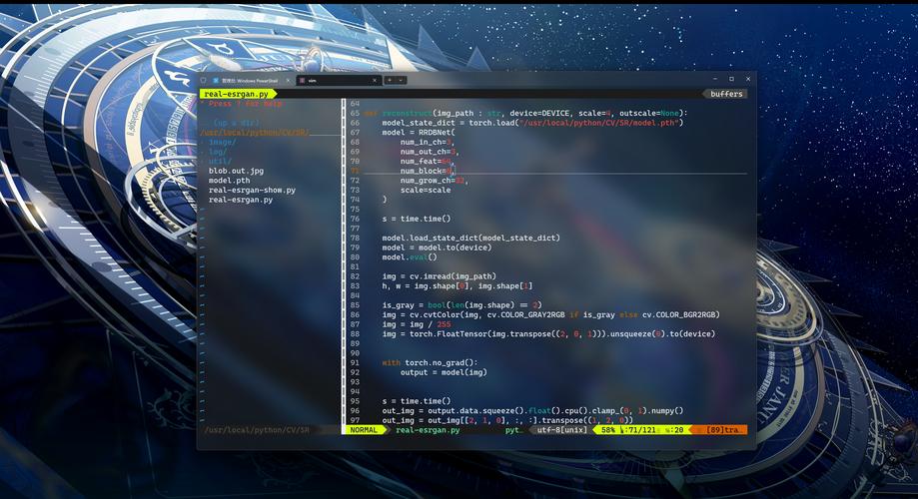918x499 pixels.
Task: Click 'RRDBNet(' on line 67
Action: click(437, 132)
